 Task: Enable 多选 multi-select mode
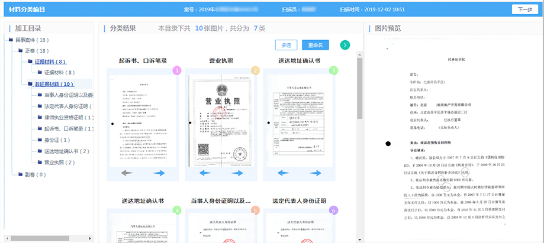coord(286,46)
